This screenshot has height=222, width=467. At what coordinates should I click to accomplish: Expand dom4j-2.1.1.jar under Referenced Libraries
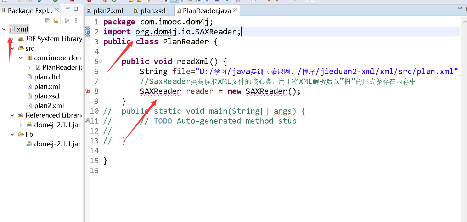coord(21,125)
